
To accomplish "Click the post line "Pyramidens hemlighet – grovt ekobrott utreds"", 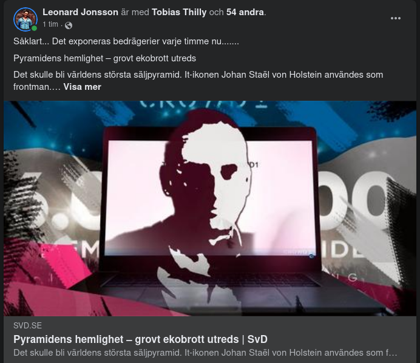I will (x=105, y=58).
